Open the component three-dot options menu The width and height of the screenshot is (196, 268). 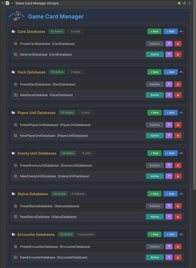[x=189, y=3]
